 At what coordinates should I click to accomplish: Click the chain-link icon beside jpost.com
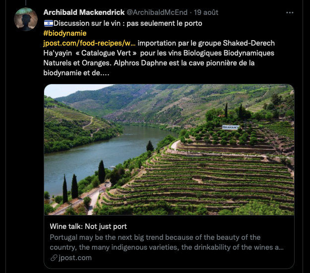(x=54, y=258)
